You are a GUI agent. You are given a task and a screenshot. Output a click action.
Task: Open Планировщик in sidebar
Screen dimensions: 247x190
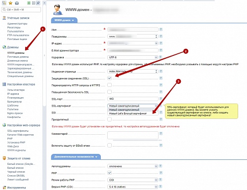tap(15, 98)
